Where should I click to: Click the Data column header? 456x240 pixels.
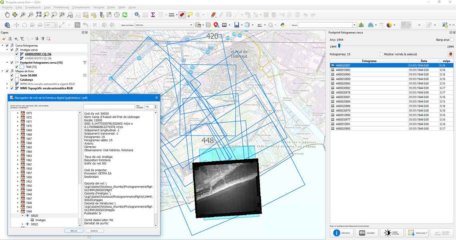pyautogui.click(x=424, y=61)
